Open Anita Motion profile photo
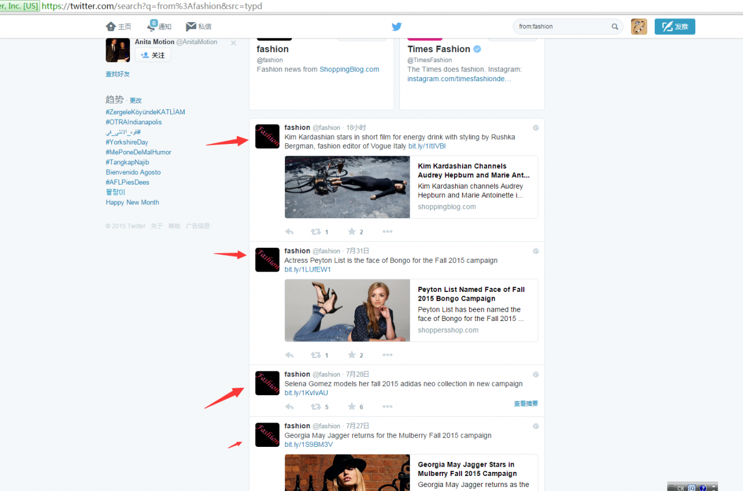The height and width of the screenshot is (491, 743). (118, 50)
